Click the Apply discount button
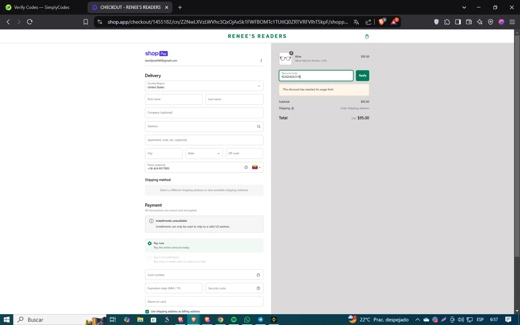520x325 pixels. pos(362,76)
